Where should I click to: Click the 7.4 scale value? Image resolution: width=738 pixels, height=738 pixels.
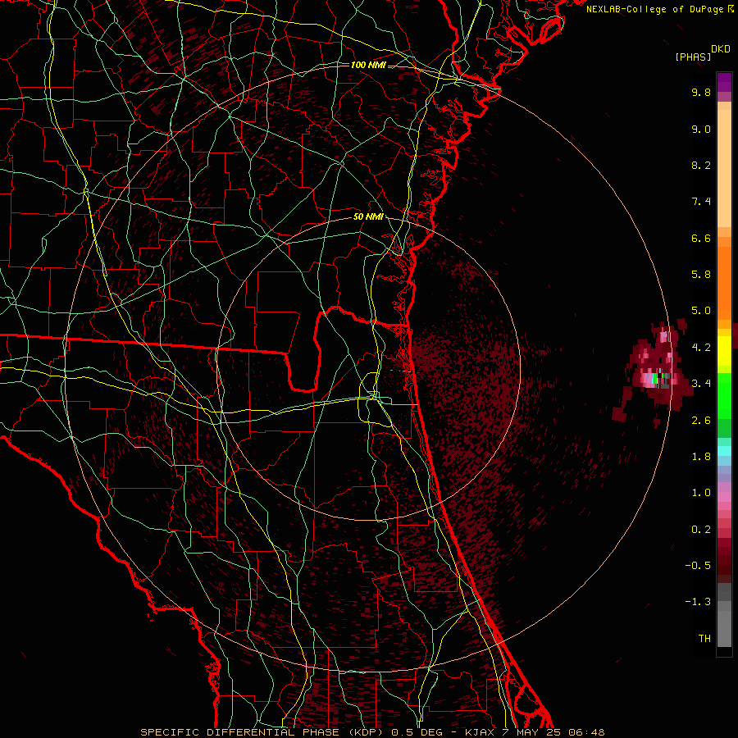(x=701, y=202)
